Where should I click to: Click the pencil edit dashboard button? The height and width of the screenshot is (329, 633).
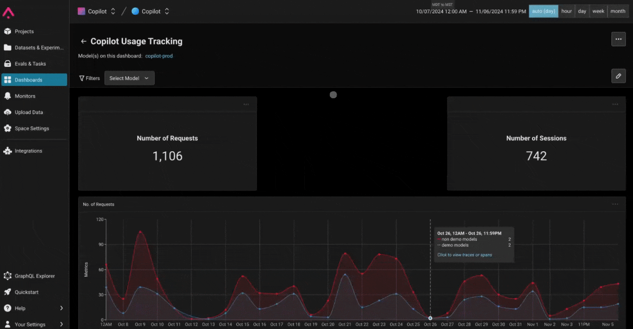click(x=618, y=76)
